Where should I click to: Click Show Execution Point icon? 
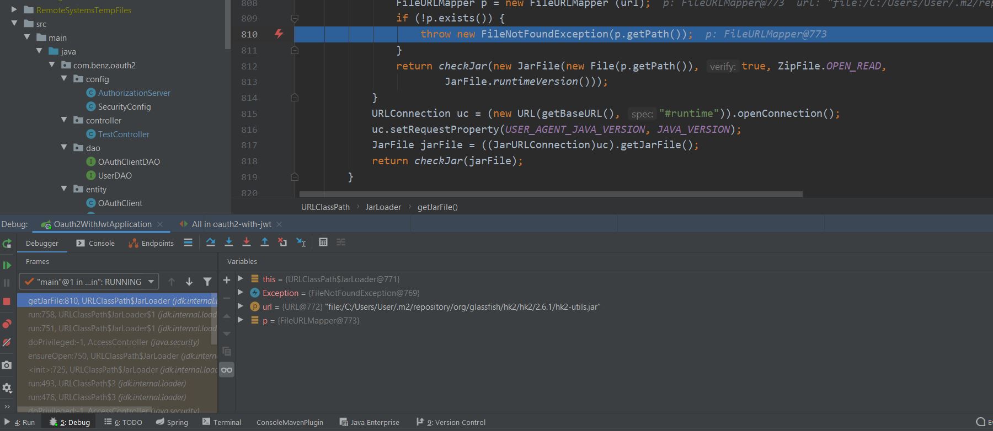click(188, 243)
